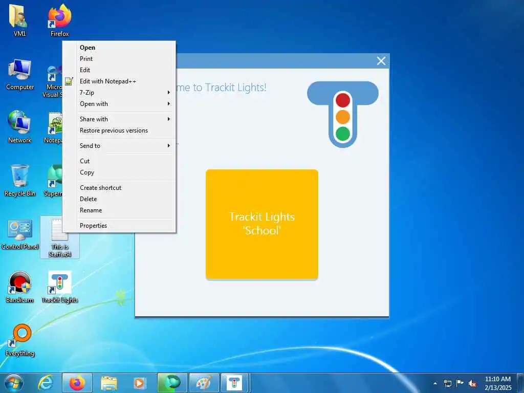Viewport: 524px width, 393px height.
Task: Switch to Firefox in the taskbar
Action: point(77,383)
